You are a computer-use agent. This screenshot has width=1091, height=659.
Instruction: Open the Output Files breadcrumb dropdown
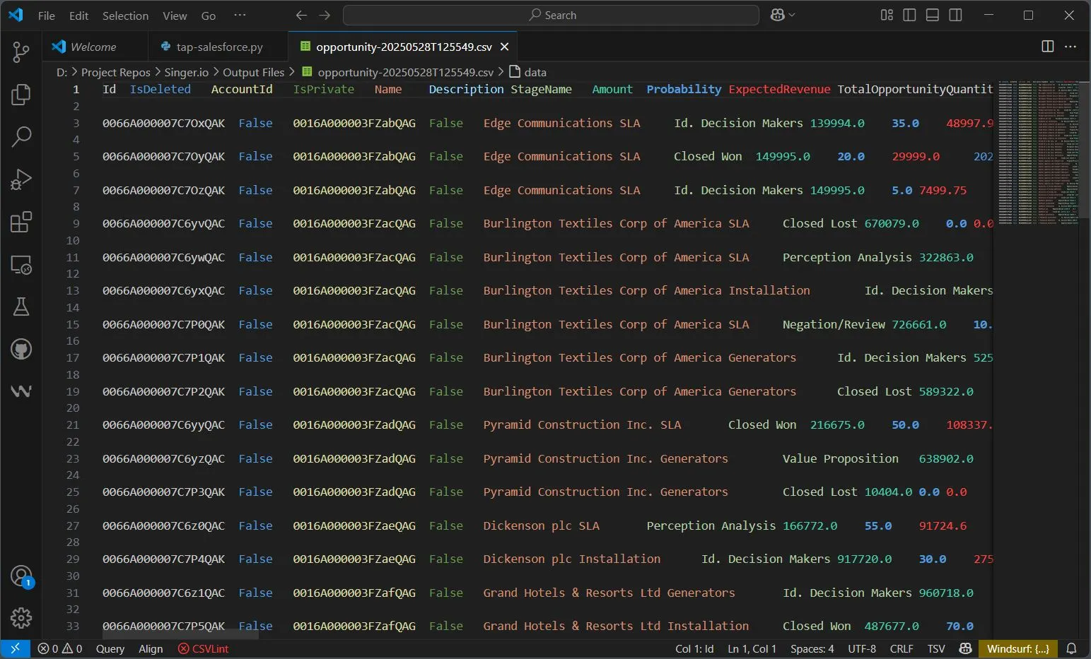252,71
